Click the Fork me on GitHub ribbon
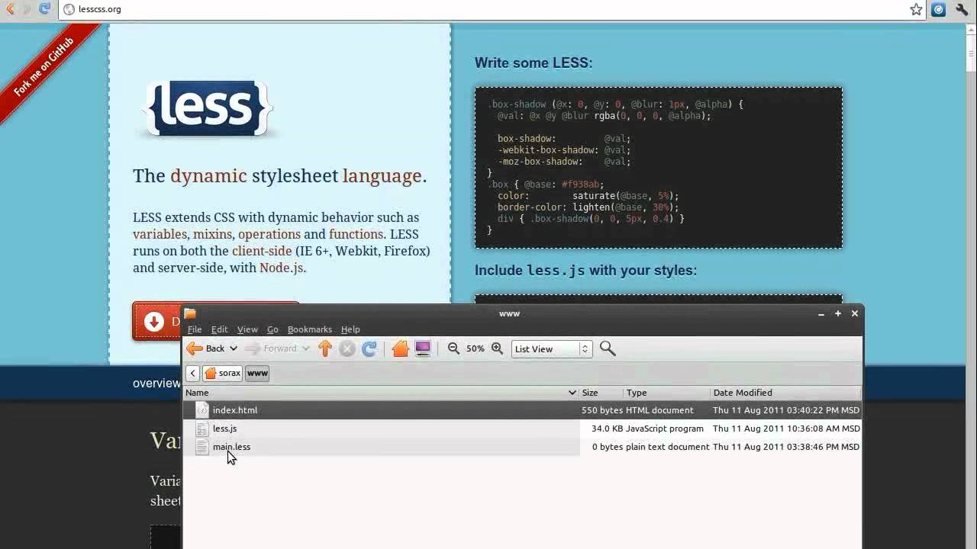 (x=45, y=68)
